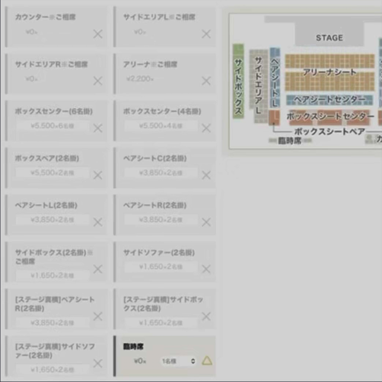Pick the ペアシートR(2名掛) seat card
Viewport: 382px width, 382px height.
click(165, 214)
